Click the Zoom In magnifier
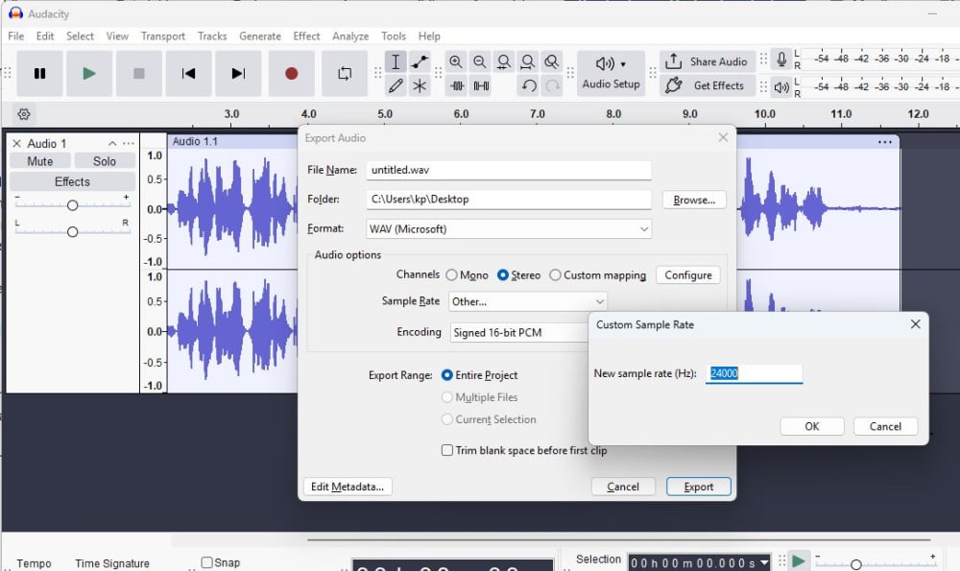 coord(455,61)
